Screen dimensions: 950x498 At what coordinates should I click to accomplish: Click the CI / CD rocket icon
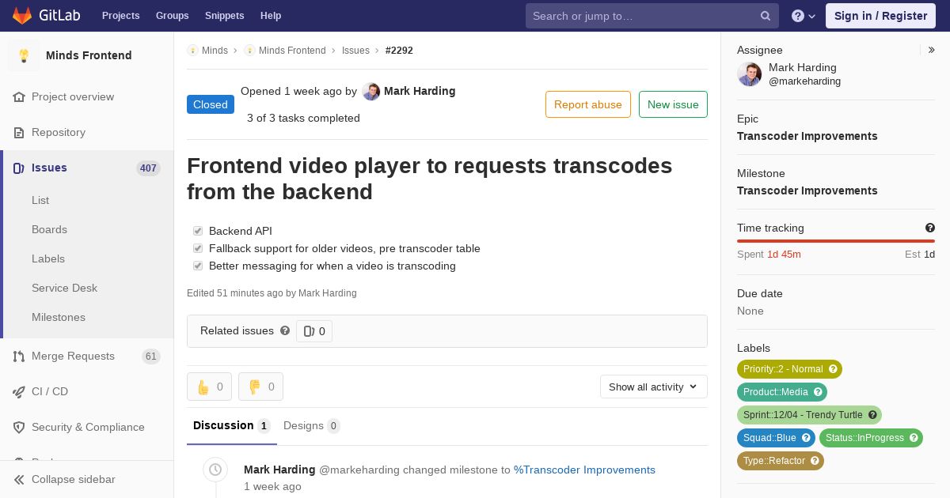[19, 392]
